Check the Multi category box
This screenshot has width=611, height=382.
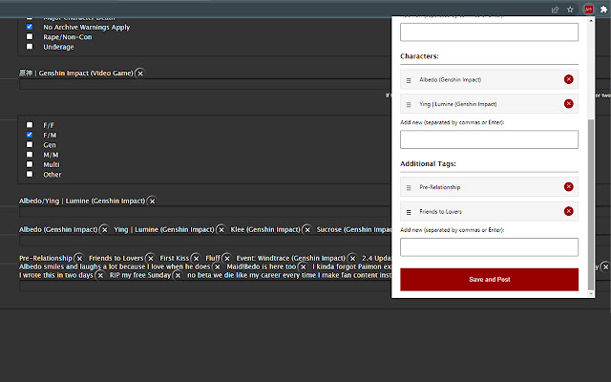(x=30, y=164)
